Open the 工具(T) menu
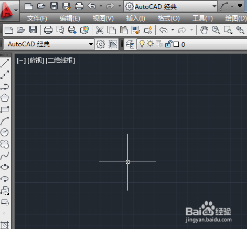Viewport: 247px width, 229px height. pos(202,18)
